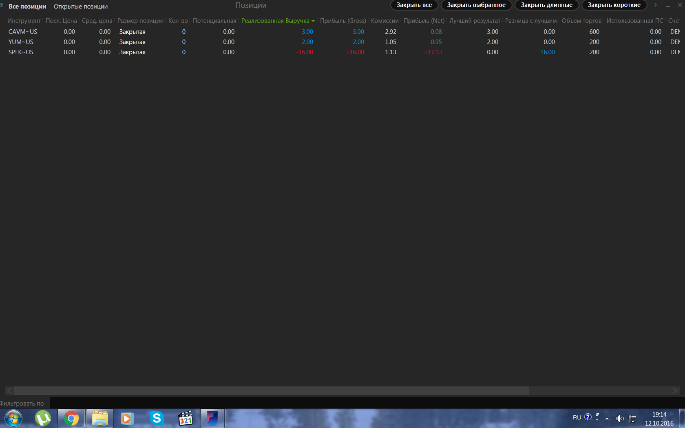Click the trading platform taskbar icon
Screen dimensions: 685x428
[x=212, y=418]
